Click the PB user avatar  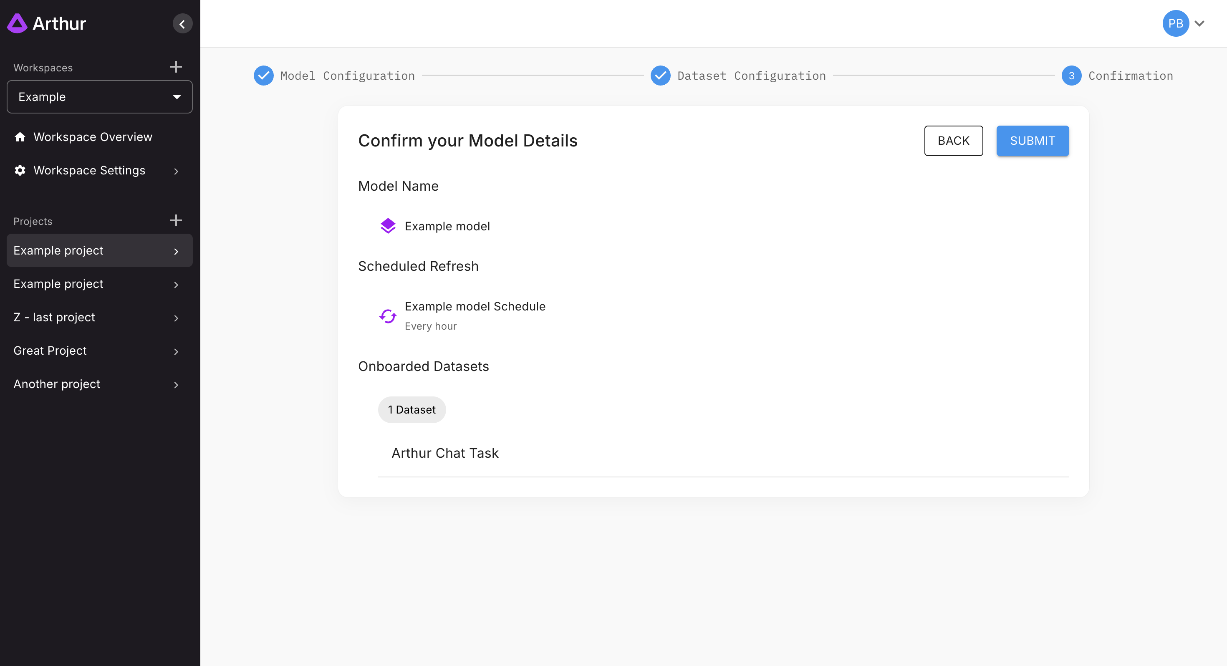pos(1175,23)
